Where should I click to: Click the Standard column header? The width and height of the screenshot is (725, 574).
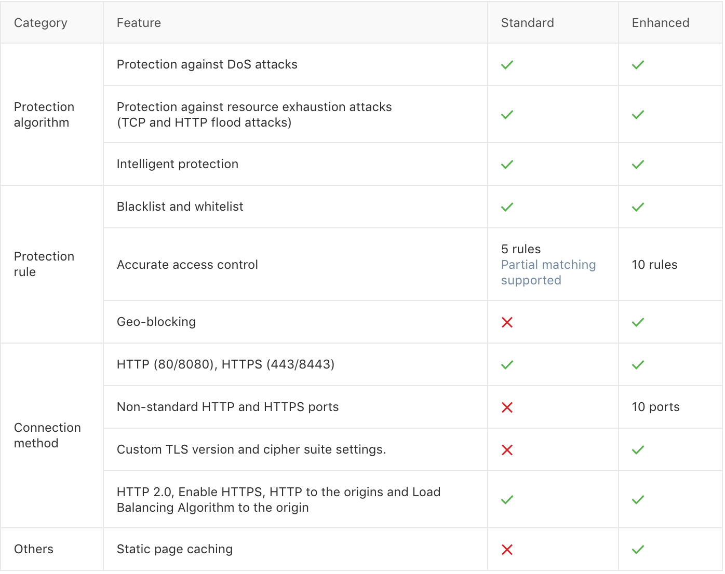pyautogui.click(x=527, y=23)
